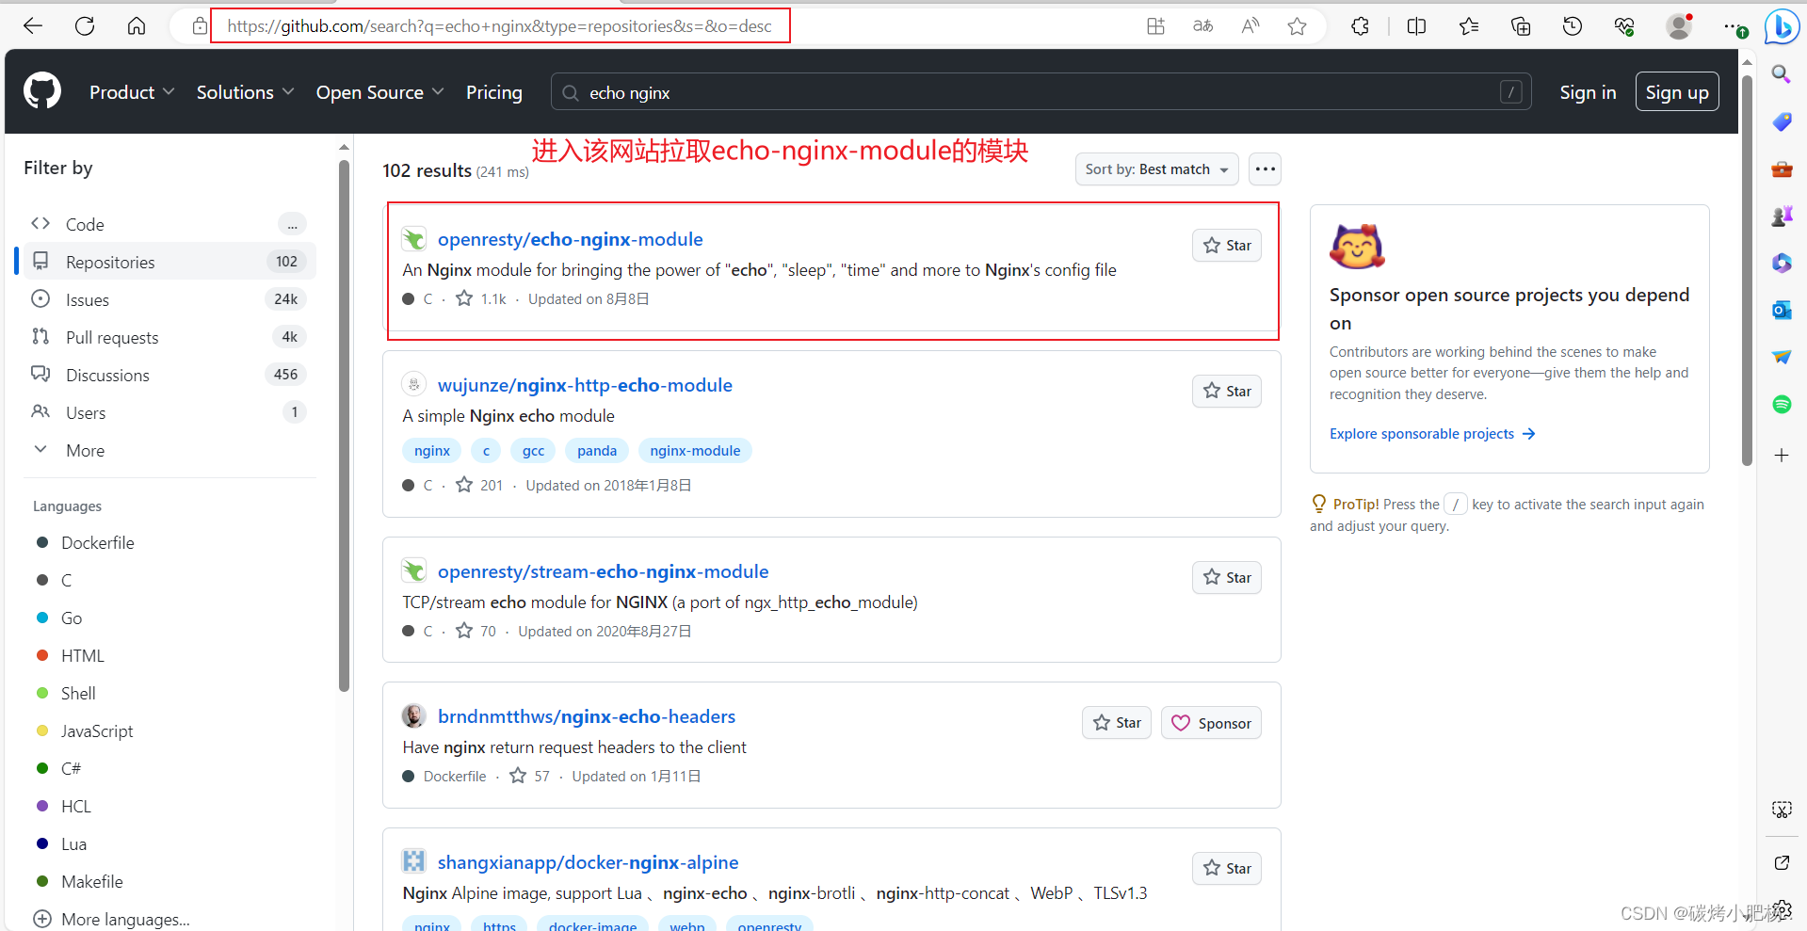The height and width of the screenshot is (931, 1807).
Task: Reload the page with the refresh icon
Action: pyautogui.click(x=85, y=26)
